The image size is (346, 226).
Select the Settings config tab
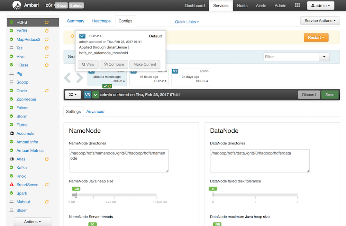[x=73, y=112]
